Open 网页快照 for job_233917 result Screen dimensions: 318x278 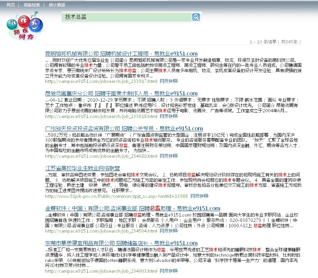click(x=169, y=81)
